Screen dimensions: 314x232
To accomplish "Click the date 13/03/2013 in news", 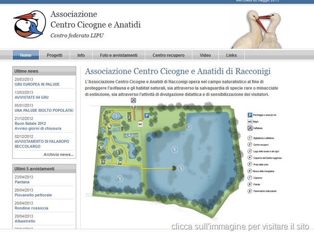I will point(24,92).
